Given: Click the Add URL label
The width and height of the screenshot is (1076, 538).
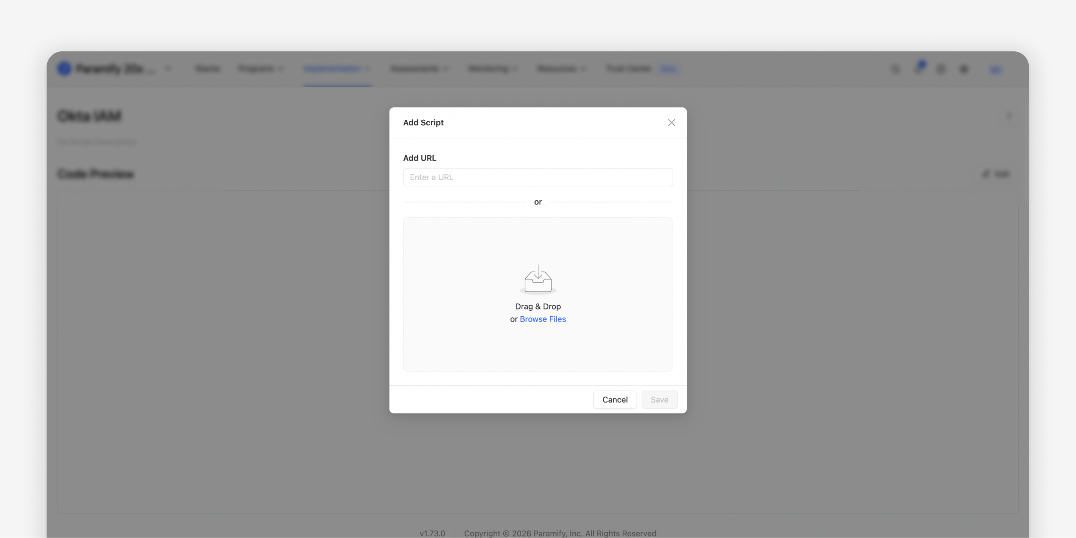Looking at the screenshot, I should pyautogui.click(x=419, y=158).
